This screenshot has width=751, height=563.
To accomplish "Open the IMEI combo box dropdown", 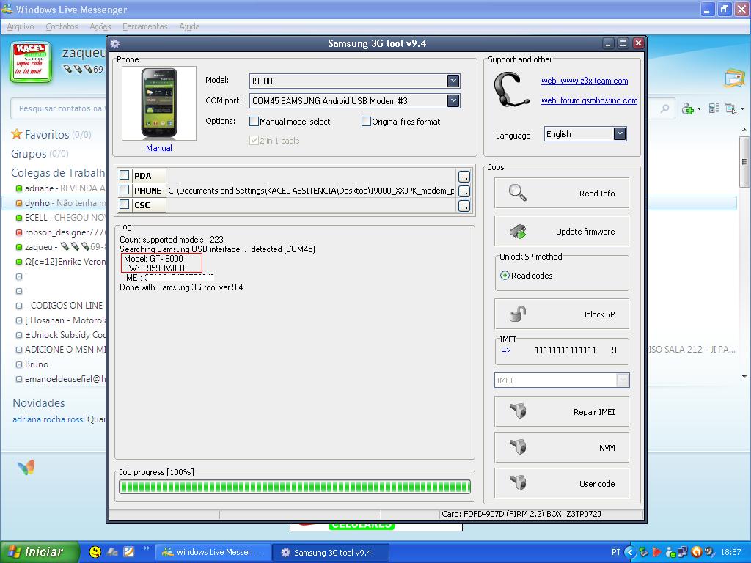I will [623, 380].
